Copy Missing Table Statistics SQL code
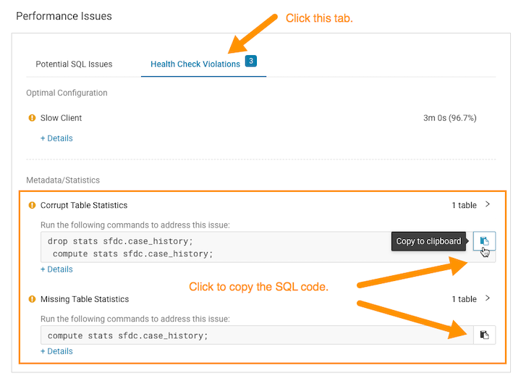 click(484, 335)
